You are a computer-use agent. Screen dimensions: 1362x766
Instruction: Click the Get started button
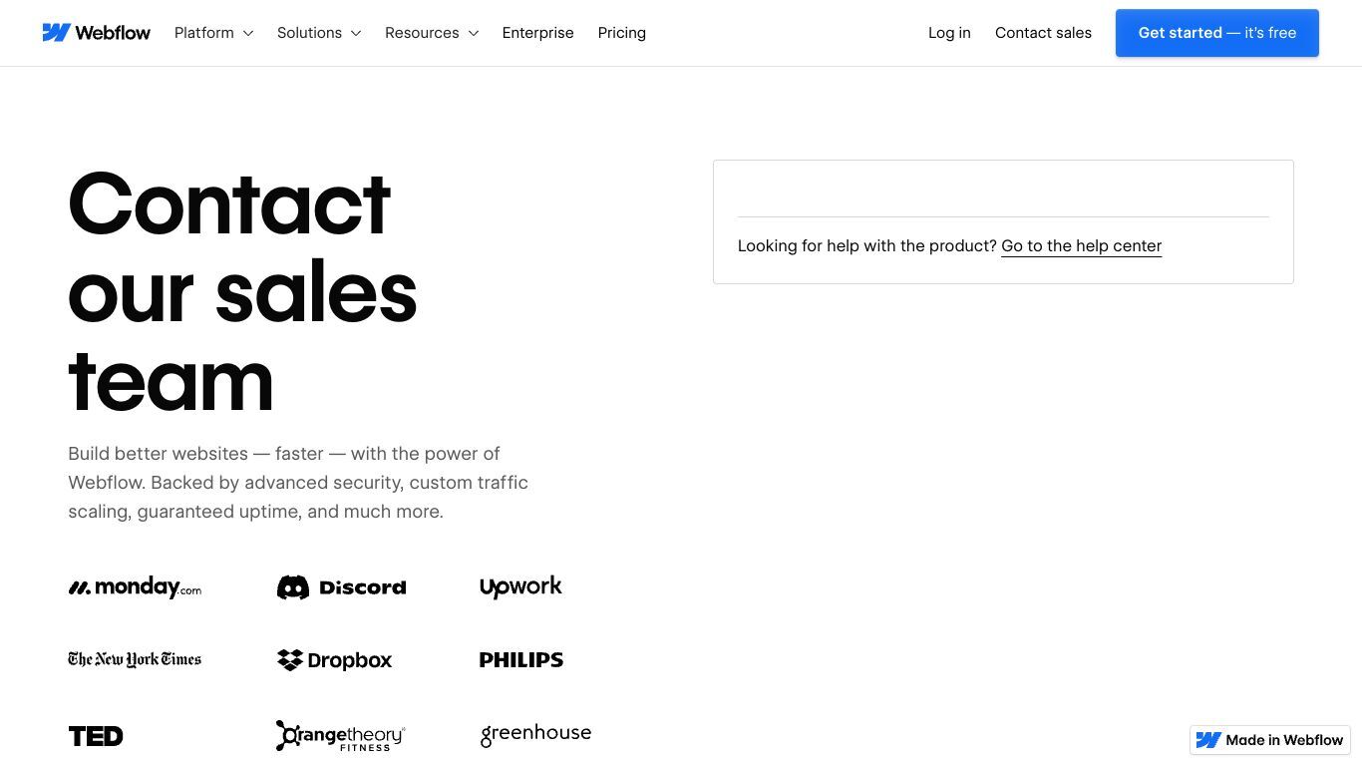click(x=1217, y=33)
